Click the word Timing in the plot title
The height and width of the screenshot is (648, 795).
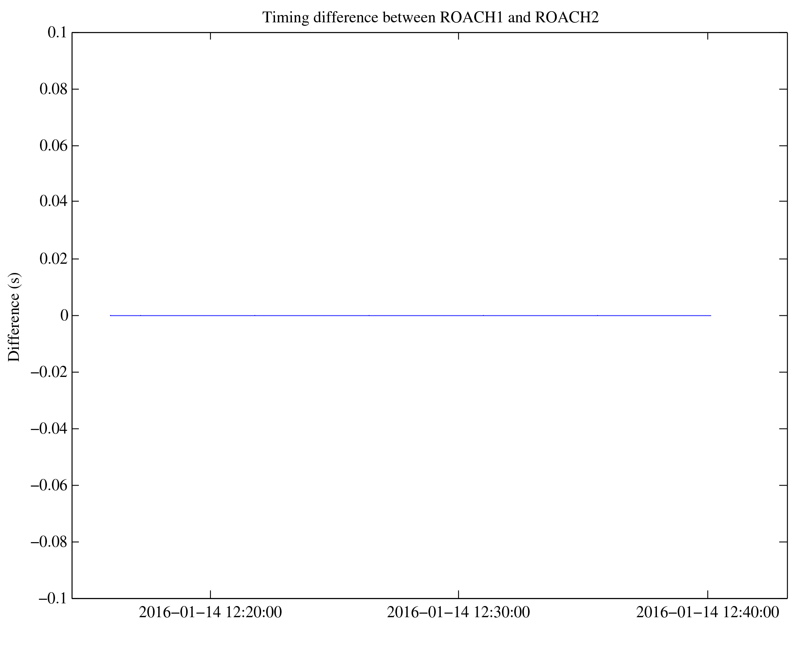(x=285, y=17)
